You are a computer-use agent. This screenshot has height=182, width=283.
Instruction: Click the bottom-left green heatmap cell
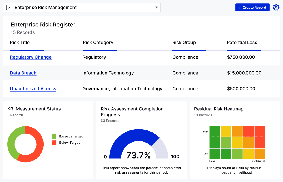(215, 154)
